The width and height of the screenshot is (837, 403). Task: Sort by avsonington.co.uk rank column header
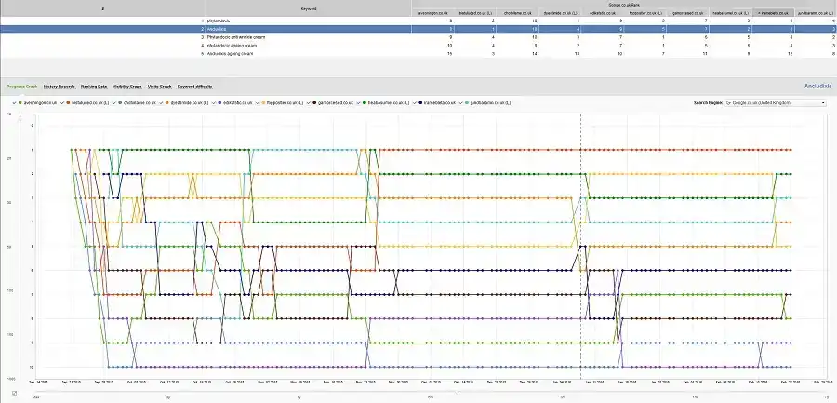(x=432, y=13)
